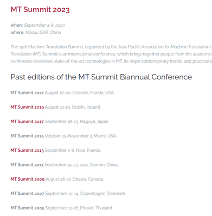212x216 pixels.
Task: Click the MT Summit 2015 bold label
Action: [27, 136]
